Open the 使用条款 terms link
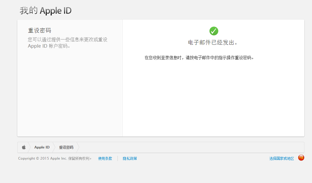This screenshot has width=312, height=183. click(105, 158)
